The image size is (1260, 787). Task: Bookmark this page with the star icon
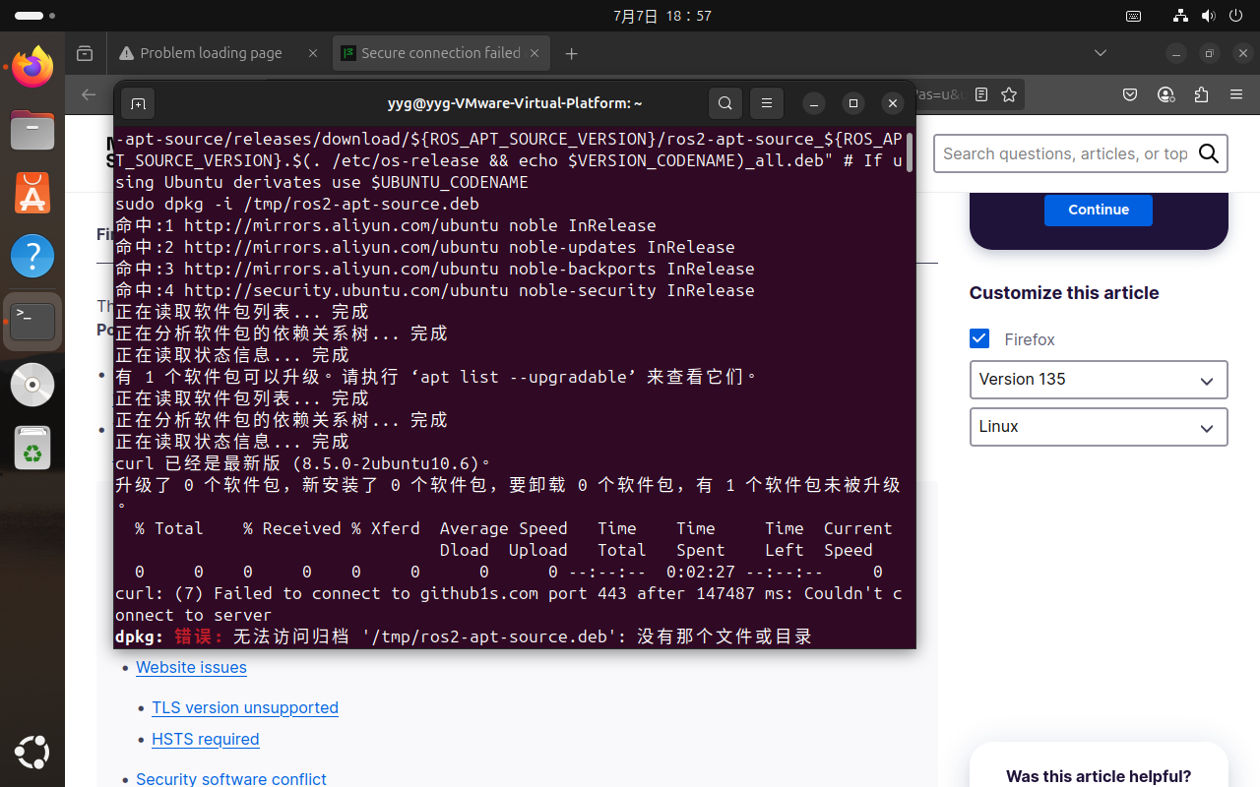[1009, 94]
